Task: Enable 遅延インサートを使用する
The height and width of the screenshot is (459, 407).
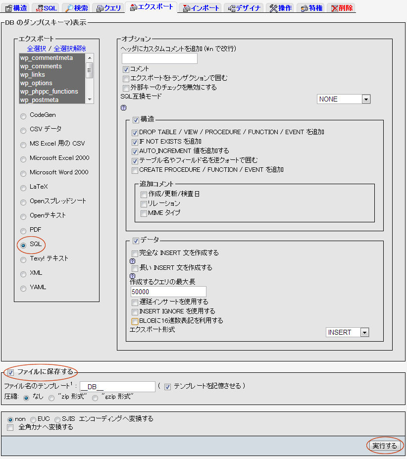Action: point(135,303)
